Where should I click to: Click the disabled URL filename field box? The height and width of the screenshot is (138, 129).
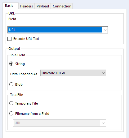(60, 123)
